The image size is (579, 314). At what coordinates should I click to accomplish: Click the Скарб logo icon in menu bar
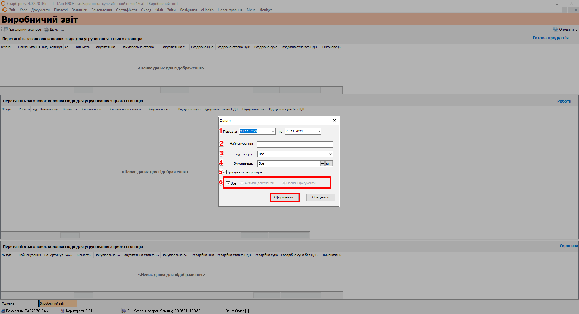pyautogui.click(x=5, y=10)
